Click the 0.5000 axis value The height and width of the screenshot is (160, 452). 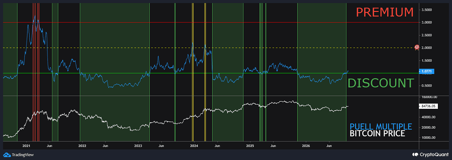tap(427, 86)
